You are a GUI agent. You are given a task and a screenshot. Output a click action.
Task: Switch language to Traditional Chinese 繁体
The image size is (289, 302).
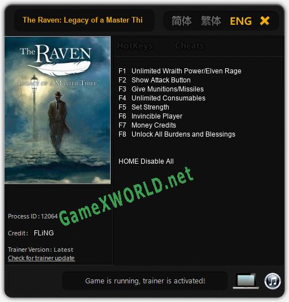(211, 21)
